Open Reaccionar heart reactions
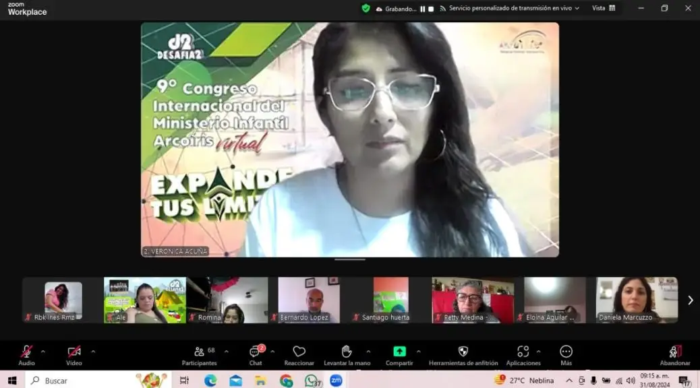The width and height of the screenshot is (700, 388). (x=299, y=356)
